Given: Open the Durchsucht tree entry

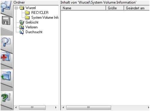Looking at the screenshot, I should (34, 32).
